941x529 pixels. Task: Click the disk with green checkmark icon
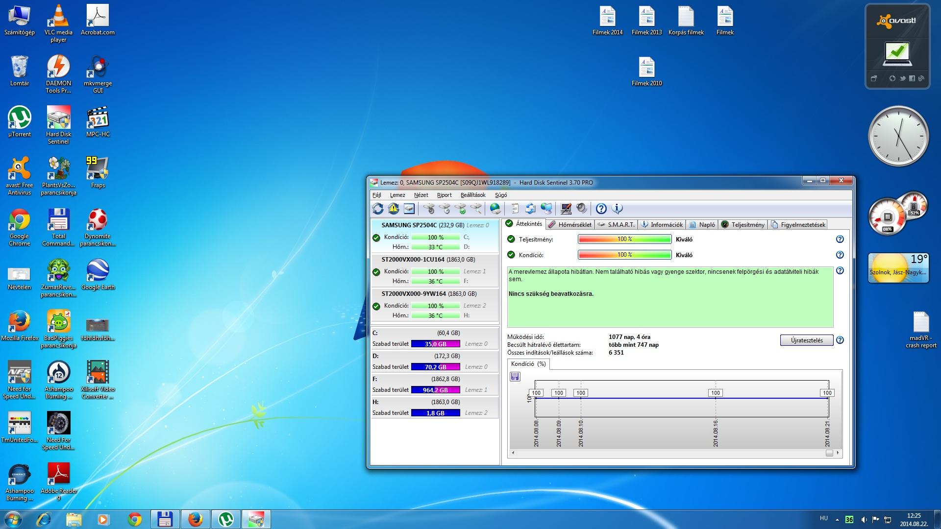[460, 209]
